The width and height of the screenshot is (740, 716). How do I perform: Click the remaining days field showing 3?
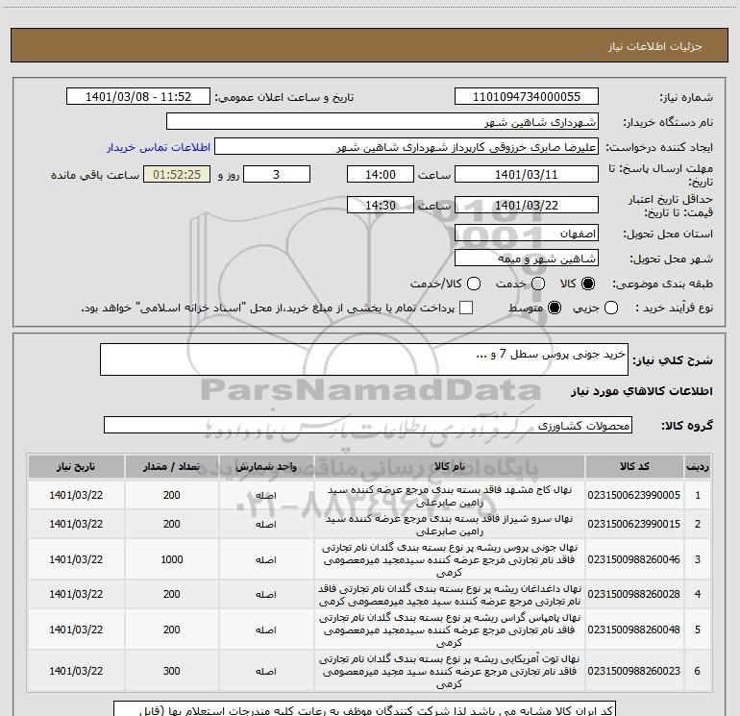[277, 174]
